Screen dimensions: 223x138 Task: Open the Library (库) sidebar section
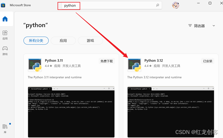[5, 128]
